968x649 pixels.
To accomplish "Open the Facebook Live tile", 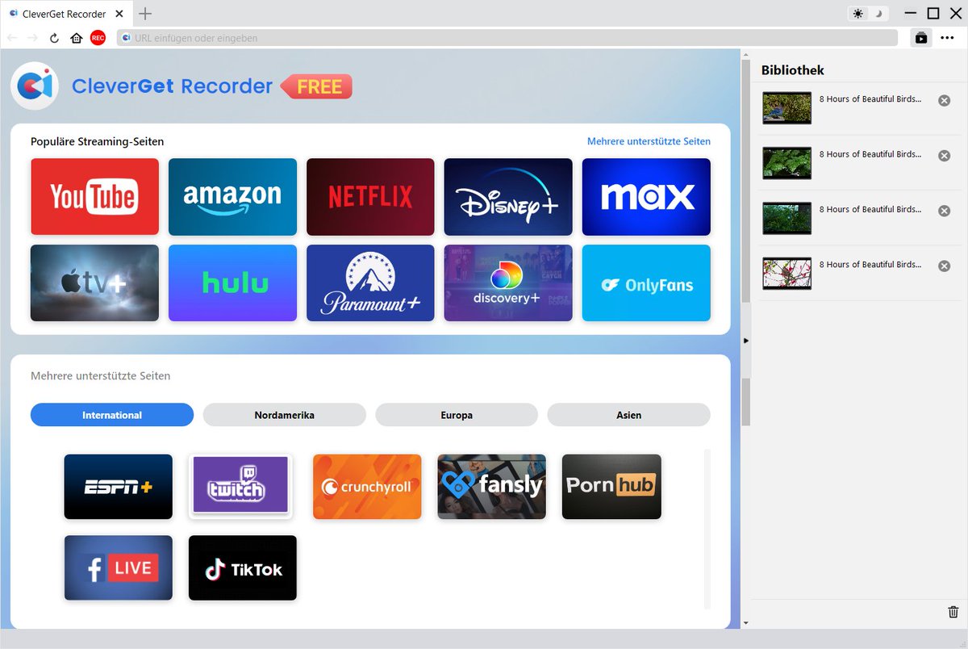I will click(x=119, y=568).
